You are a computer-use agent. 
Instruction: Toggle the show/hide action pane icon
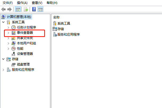click(x=40, y=10)
